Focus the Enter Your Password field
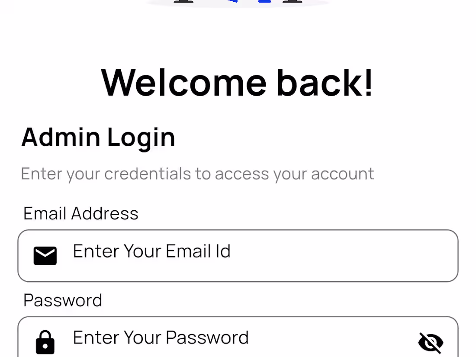The image size is (476, 357). [238, 337]
